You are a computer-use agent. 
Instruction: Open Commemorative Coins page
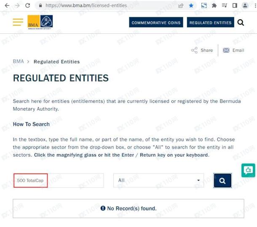tap(156, 22)
